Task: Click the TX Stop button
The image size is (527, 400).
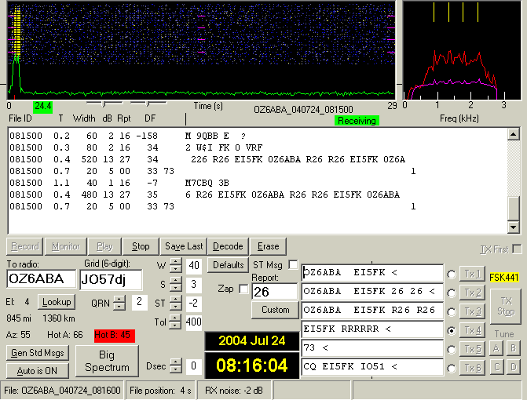Action: click(x=506, y=306)
